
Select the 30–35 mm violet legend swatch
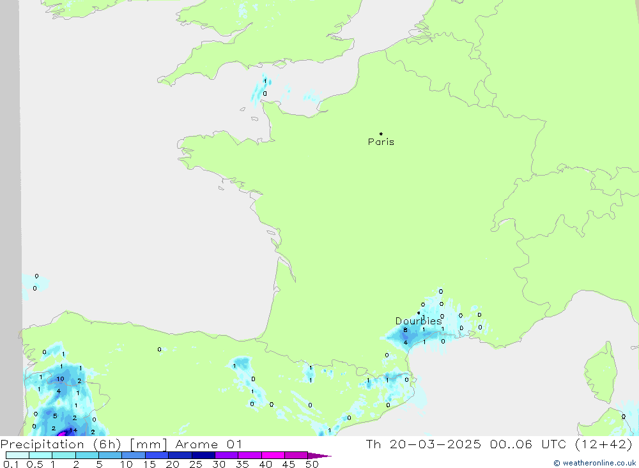(x=226, y=455)
